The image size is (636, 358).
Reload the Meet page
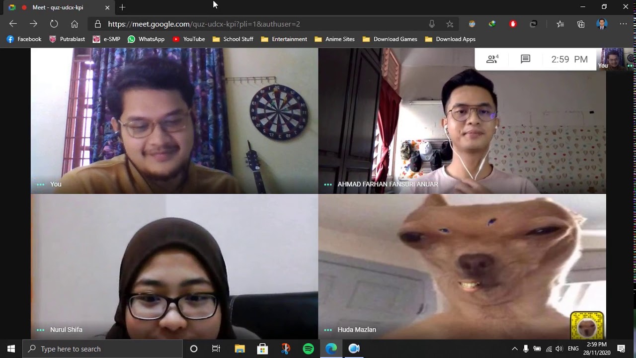(x=54, y=24)
